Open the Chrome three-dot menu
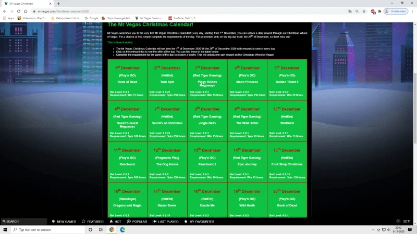The image size is (417, 234). tap(412, 11)
